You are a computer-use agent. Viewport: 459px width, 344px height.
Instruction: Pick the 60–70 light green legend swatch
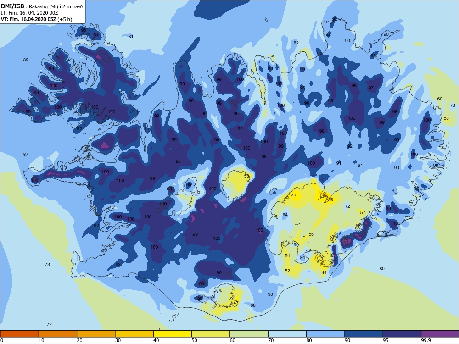click(249, 334)
